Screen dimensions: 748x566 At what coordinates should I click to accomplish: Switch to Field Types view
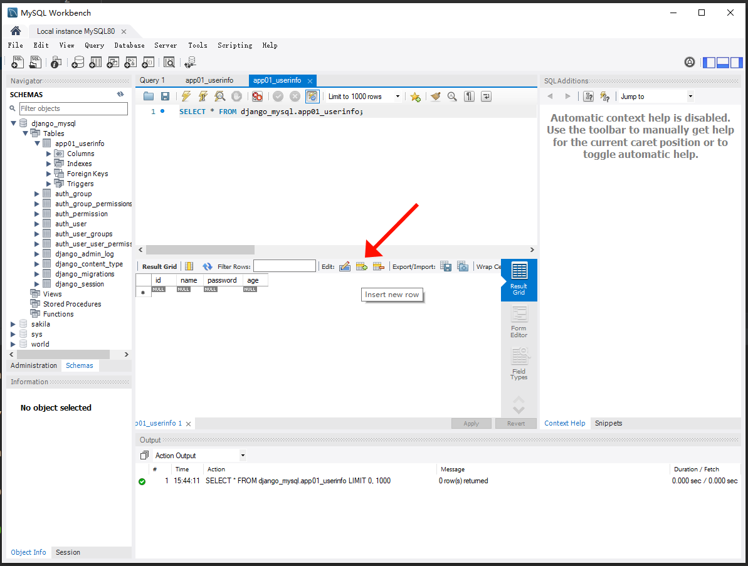coord(519,364)
